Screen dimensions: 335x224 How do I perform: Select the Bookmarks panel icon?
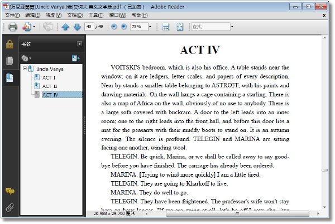pyautogui.click(x=9, y=77)
